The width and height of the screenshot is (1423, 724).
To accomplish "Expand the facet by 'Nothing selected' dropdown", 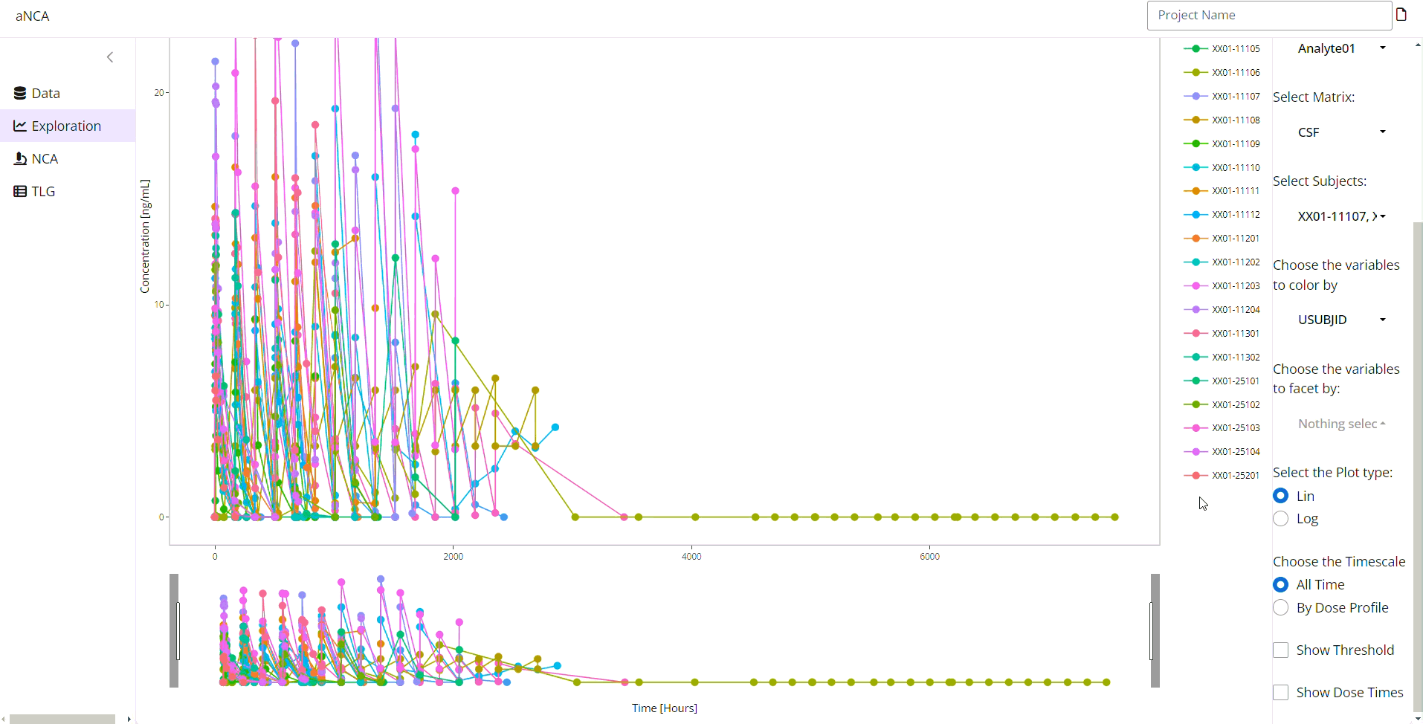I will (x=1341, y=424).
